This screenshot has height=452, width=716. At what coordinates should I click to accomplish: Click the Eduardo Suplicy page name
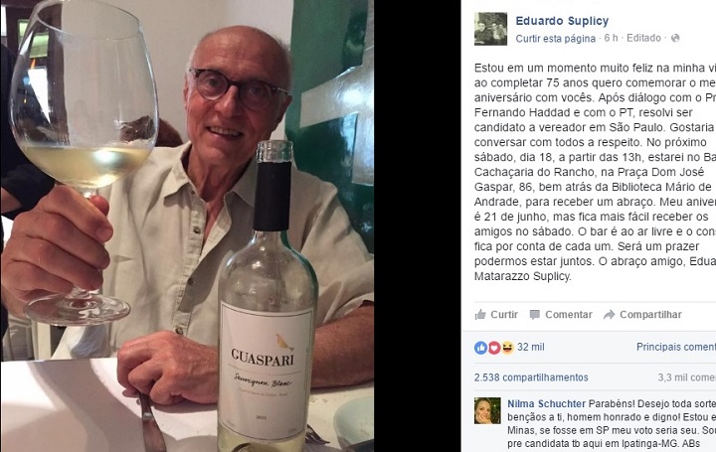pyautogui.click(x=562, y=21)
